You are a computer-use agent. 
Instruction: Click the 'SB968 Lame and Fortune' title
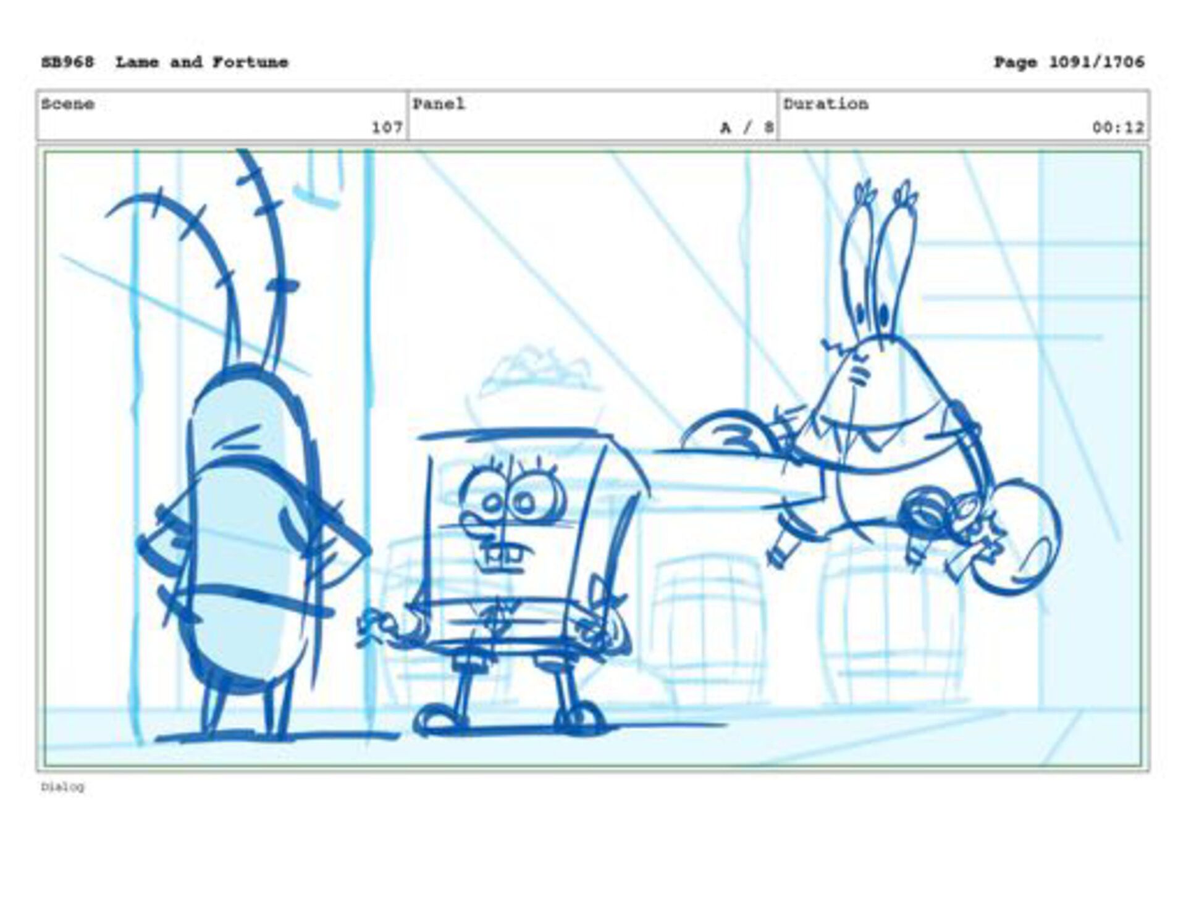coord(164,62)
